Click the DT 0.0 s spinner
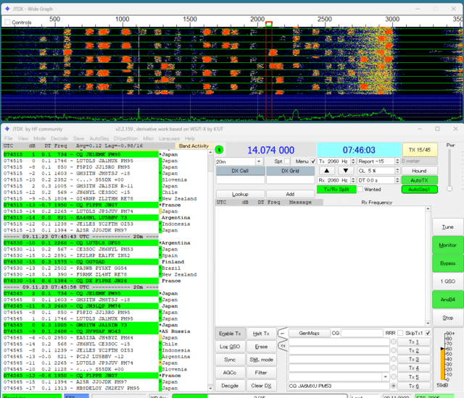Screen dimensions: 464x398 pos(378,180)
